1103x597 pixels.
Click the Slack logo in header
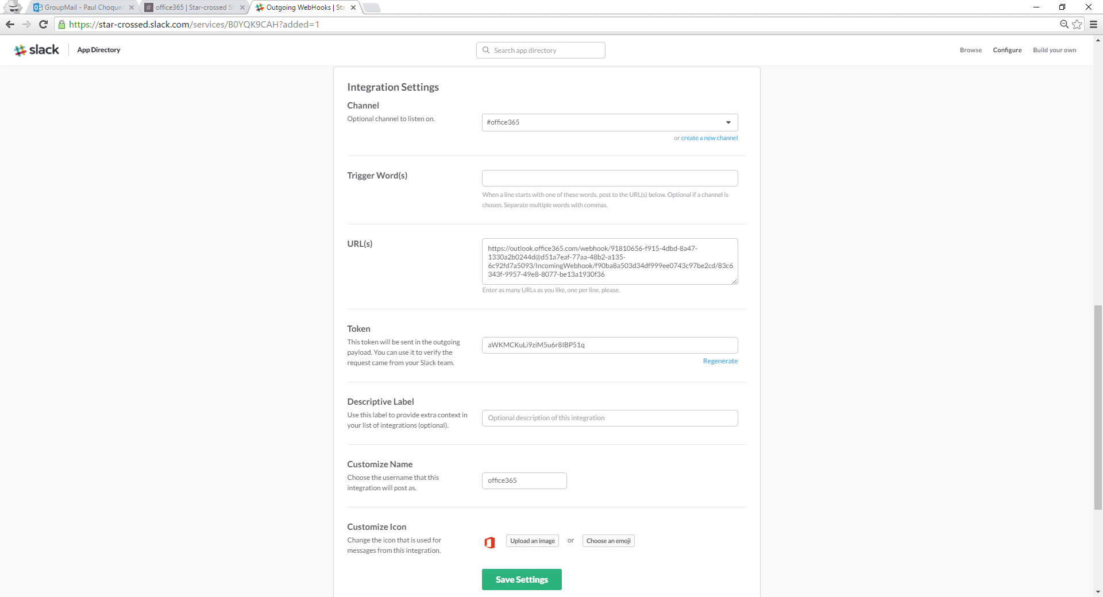click(x=37, y=50)
